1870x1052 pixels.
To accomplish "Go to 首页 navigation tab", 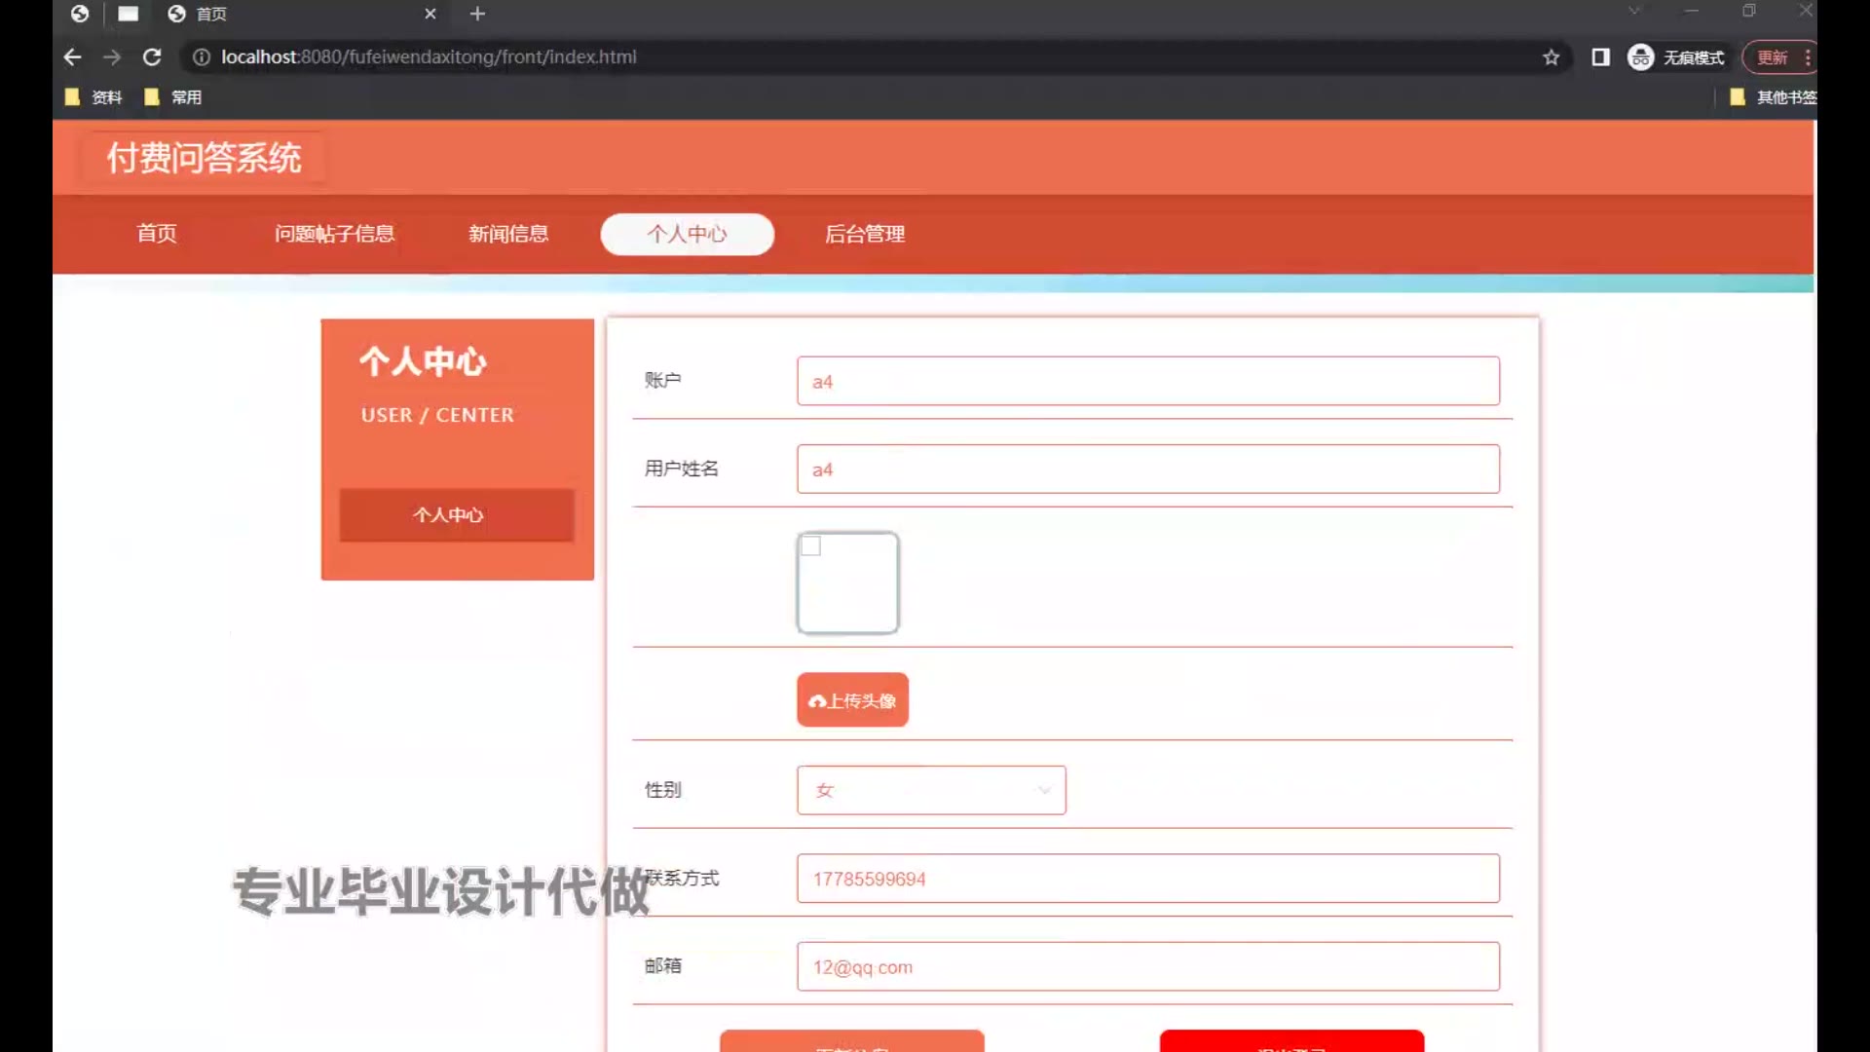I will [x=157, y=234].
